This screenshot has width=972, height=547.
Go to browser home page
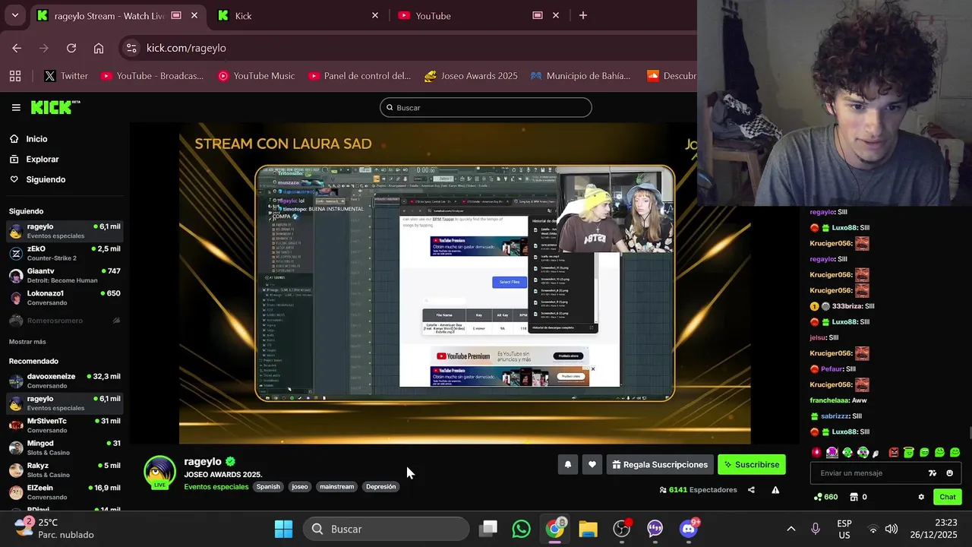[x=99, y=48]
